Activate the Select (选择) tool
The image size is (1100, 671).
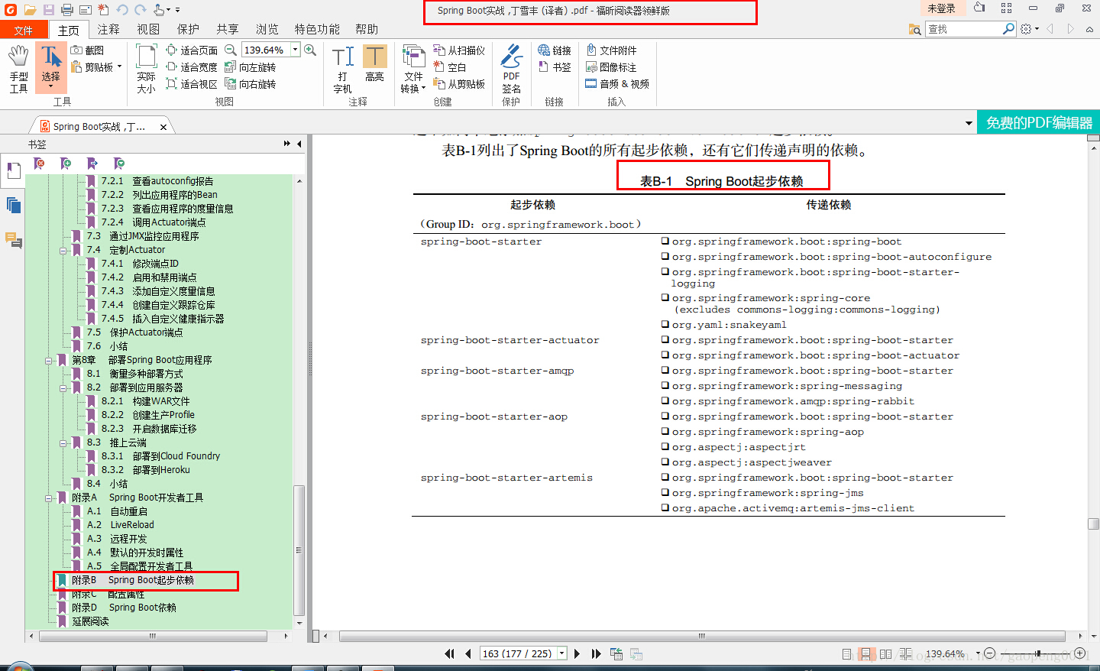pyautogui.click(x=50, y=67)
